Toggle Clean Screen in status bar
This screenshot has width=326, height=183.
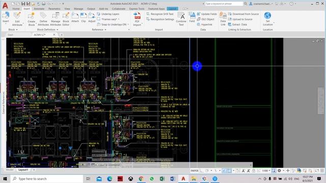click(317, 171)
